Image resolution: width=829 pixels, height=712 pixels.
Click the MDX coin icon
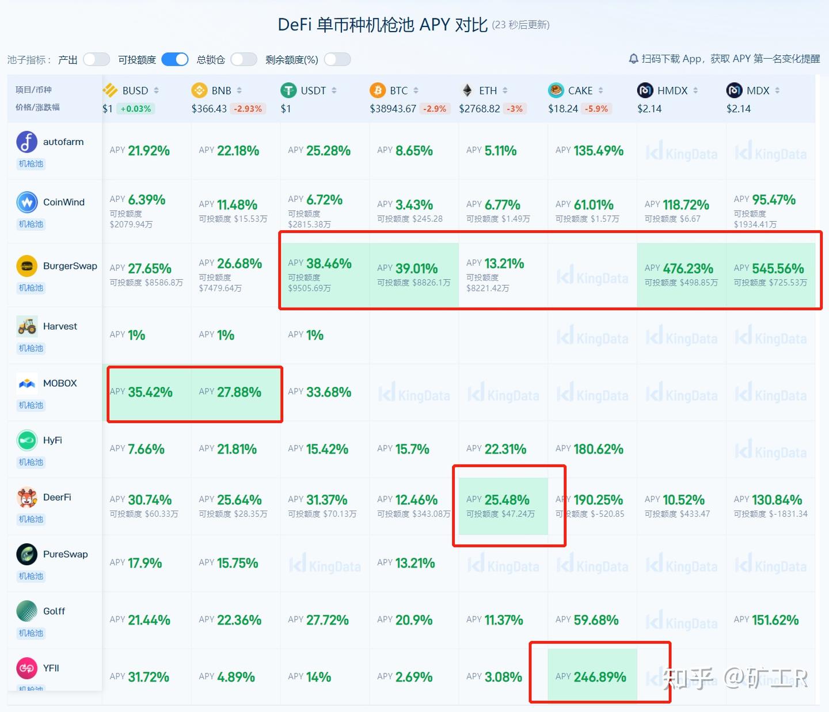tap(735, 90)
